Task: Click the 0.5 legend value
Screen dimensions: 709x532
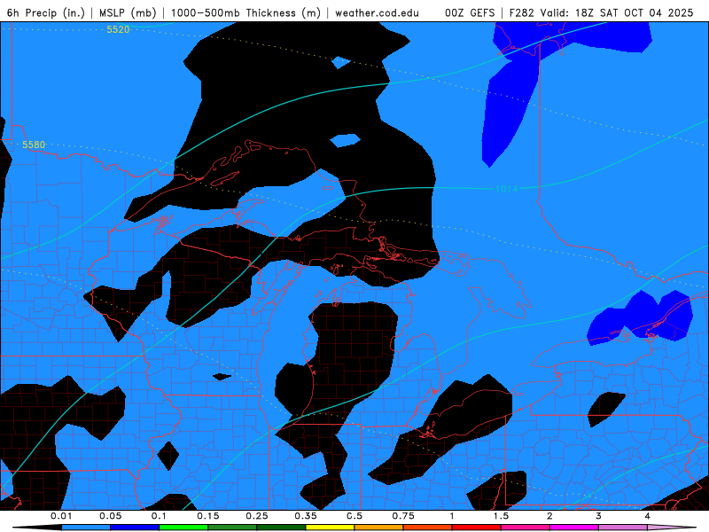Action: point(354,516)
